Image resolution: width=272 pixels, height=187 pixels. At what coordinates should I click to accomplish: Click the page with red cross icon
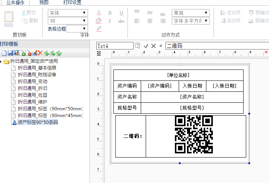[x=28, y=53]
